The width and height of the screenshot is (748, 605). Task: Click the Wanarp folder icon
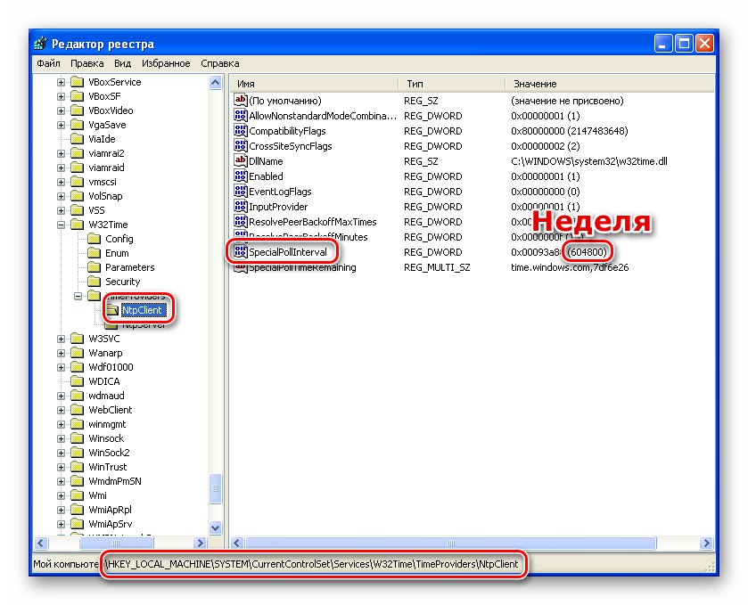(77, 353)
